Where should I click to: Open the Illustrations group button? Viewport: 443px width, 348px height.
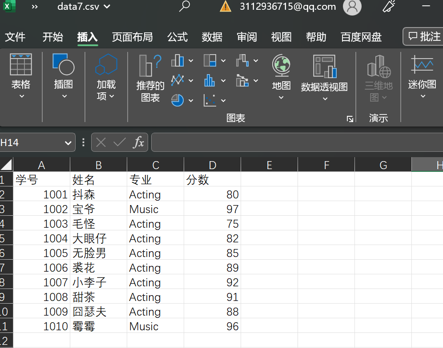[64, 76]
